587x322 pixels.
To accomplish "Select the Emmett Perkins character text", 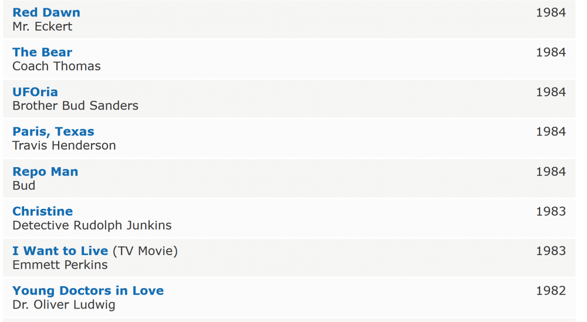I will pos(60,265).
